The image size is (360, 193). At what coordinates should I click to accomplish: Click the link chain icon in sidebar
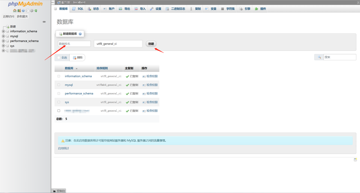click(x=44, y=22)
